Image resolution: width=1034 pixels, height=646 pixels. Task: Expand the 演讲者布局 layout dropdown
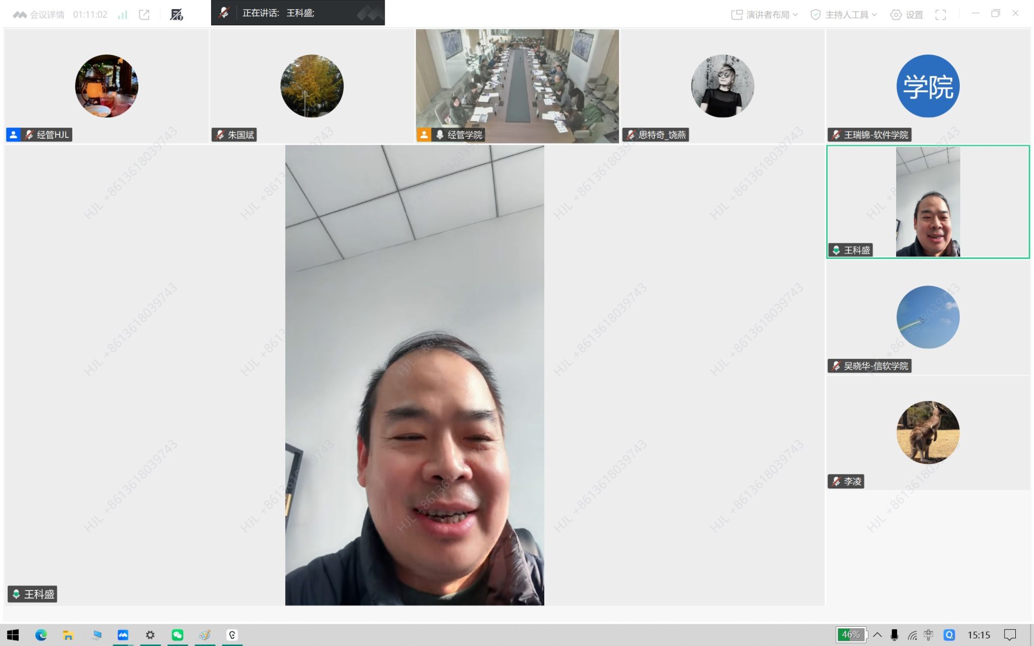coord(764,15)
